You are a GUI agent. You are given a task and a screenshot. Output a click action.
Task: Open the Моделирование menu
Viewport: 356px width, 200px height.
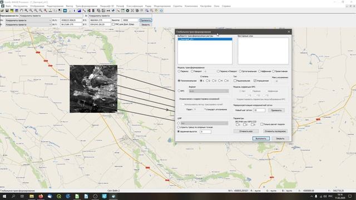tap(162, 6)
